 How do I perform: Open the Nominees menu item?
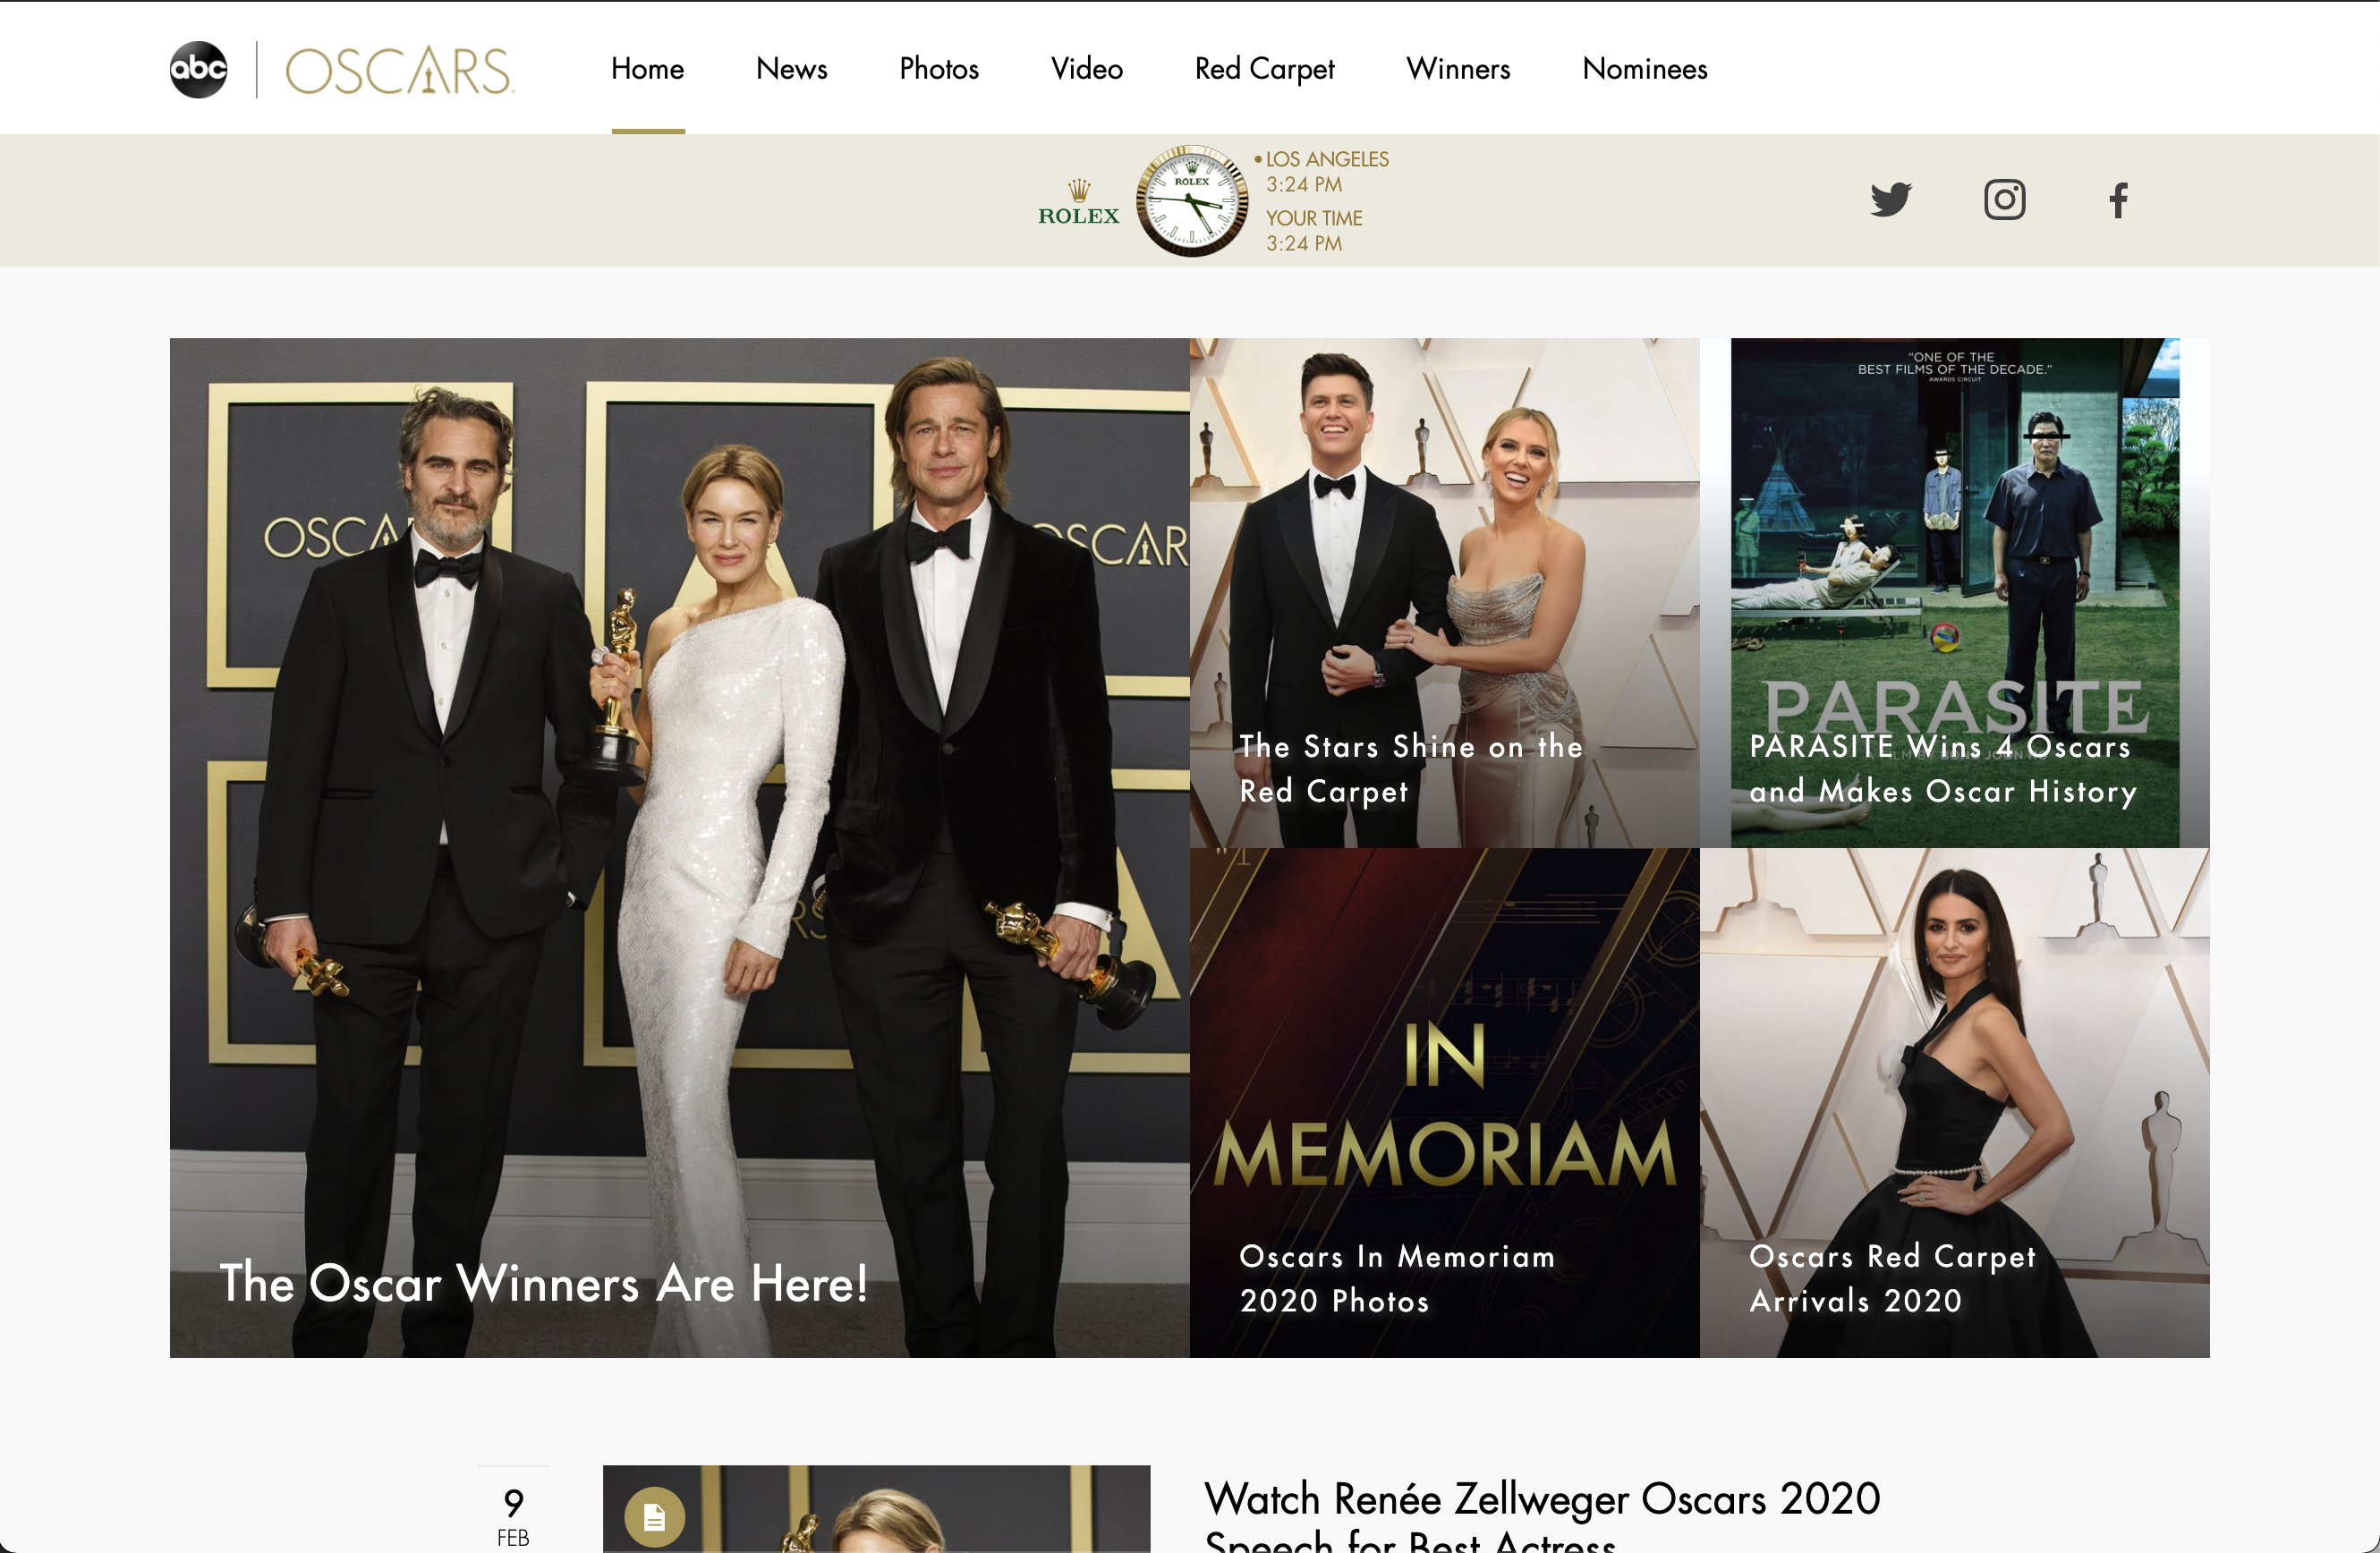(1644, 68)
